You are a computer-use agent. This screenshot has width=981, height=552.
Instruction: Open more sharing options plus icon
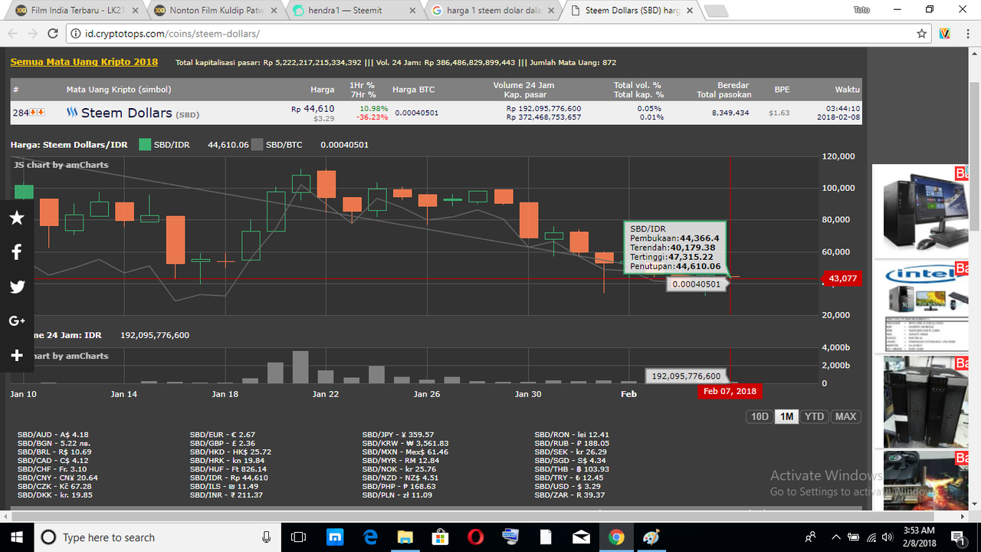(x=17, y=356)
